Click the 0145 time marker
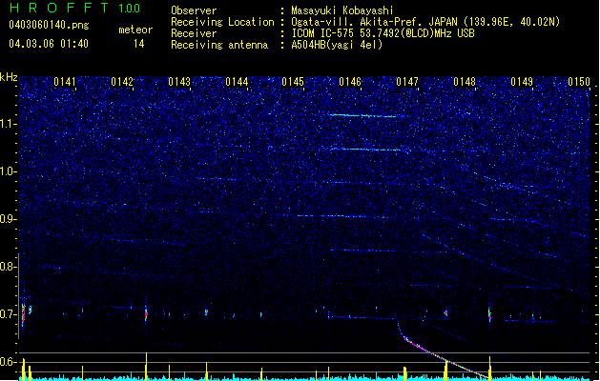600x381 pixels. point(293,82)
